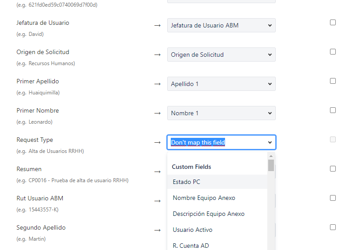
Task: Click example text 'David'
Action: point(36,34)
